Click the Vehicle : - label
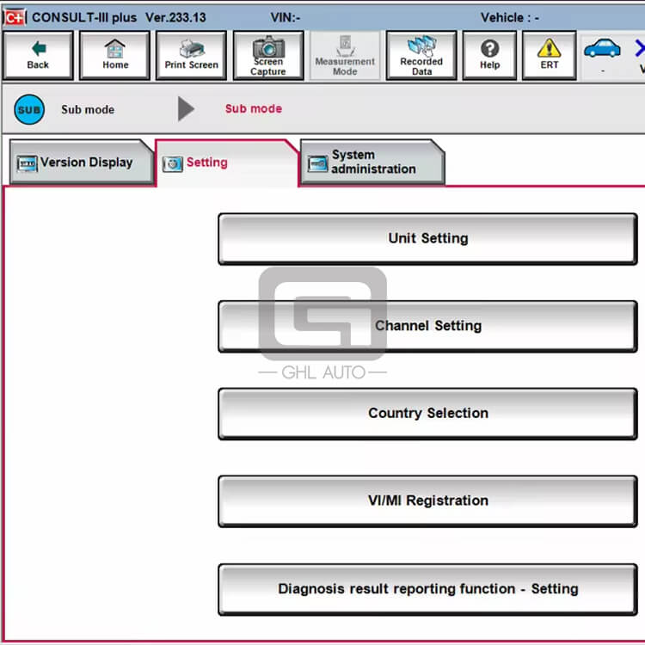This screenshot has width=645, height=645. [x=510, y=17]
